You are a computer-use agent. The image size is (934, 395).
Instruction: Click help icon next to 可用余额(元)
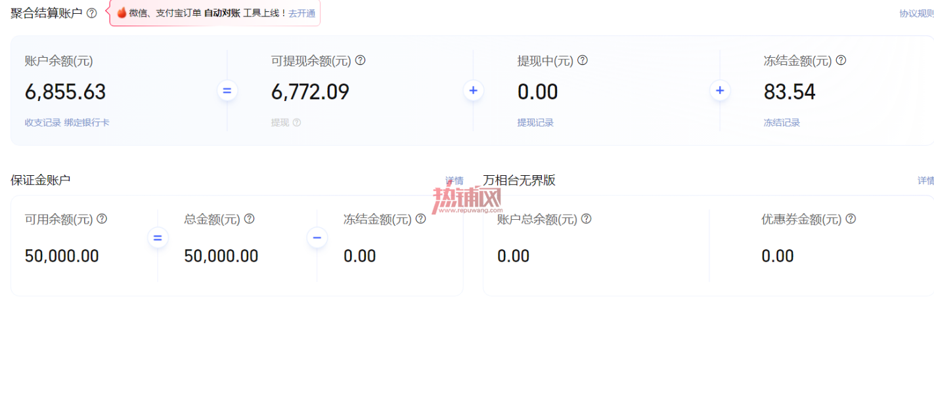pyautogui.click(x=102, y=218)
